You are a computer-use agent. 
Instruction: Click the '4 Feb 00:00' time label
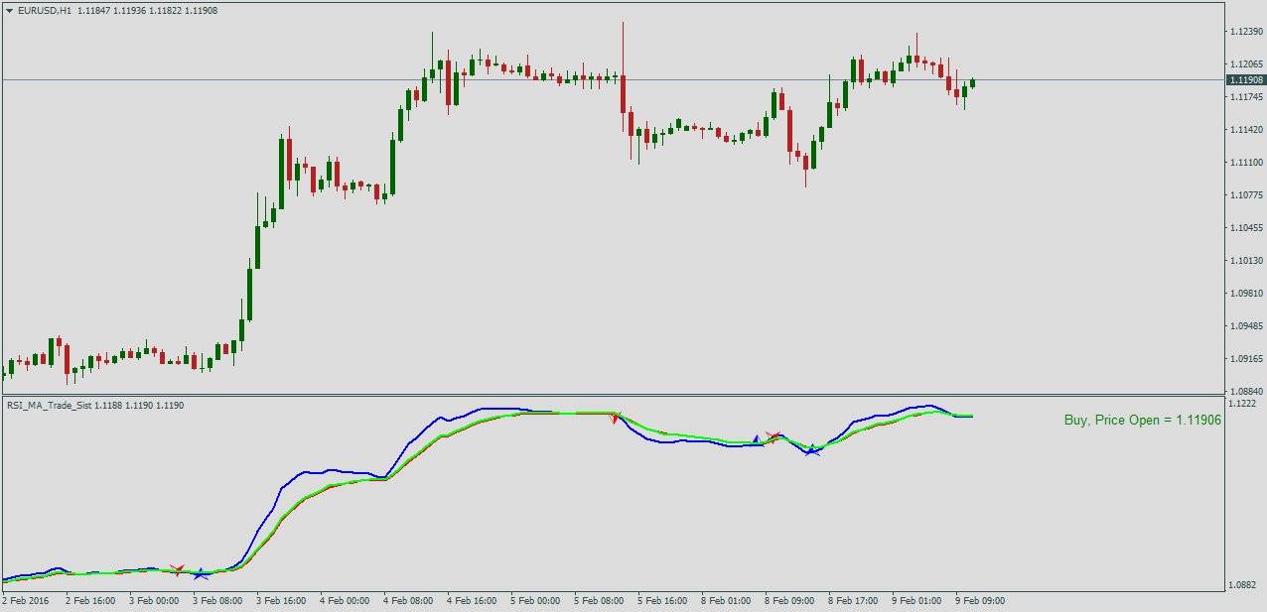345,600
